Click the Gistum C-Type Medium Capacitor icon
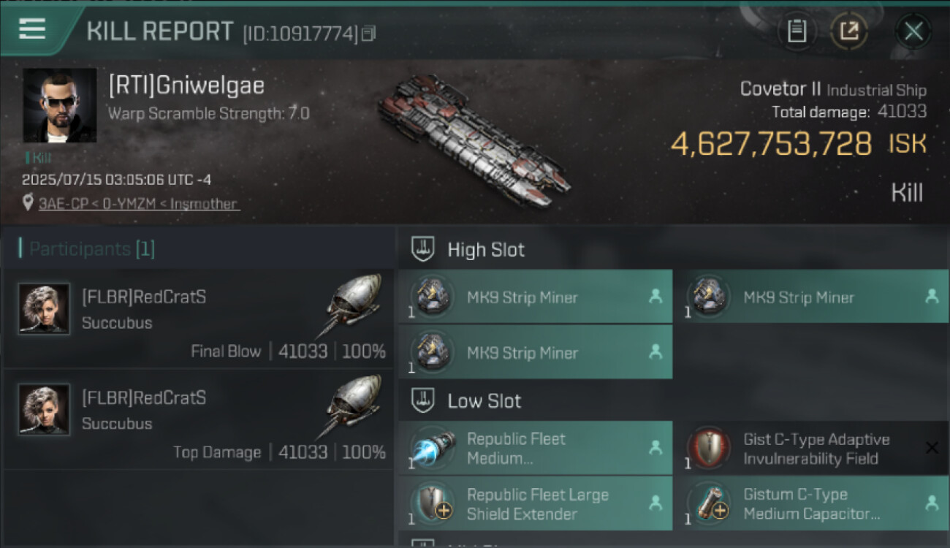 pyautogui.click(x=708, y=503)
